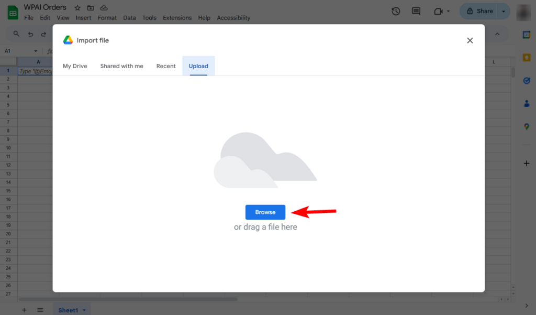Viewport: 536px width, 315px height.
Task: Open Google Calendar side panel
Action: (526, 35)
